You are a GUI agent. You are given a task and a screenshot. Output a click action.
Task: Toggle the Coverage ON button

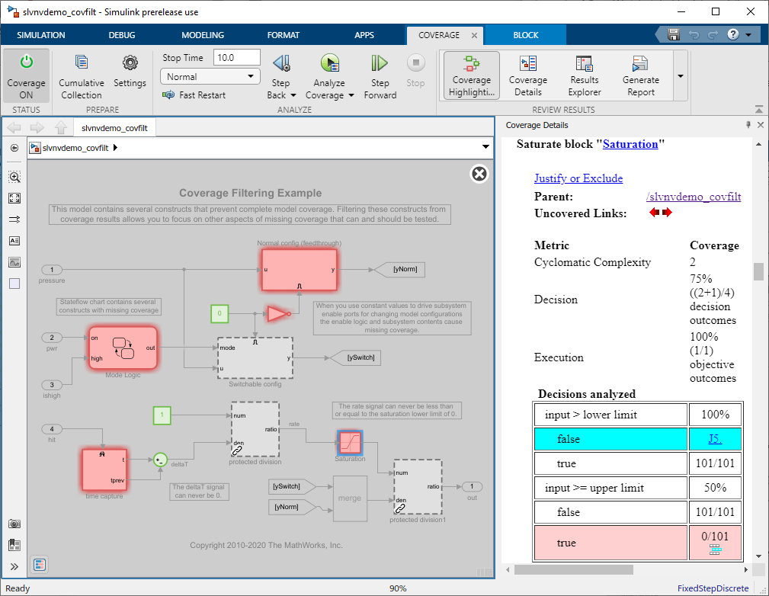click(x=26, y=76)
